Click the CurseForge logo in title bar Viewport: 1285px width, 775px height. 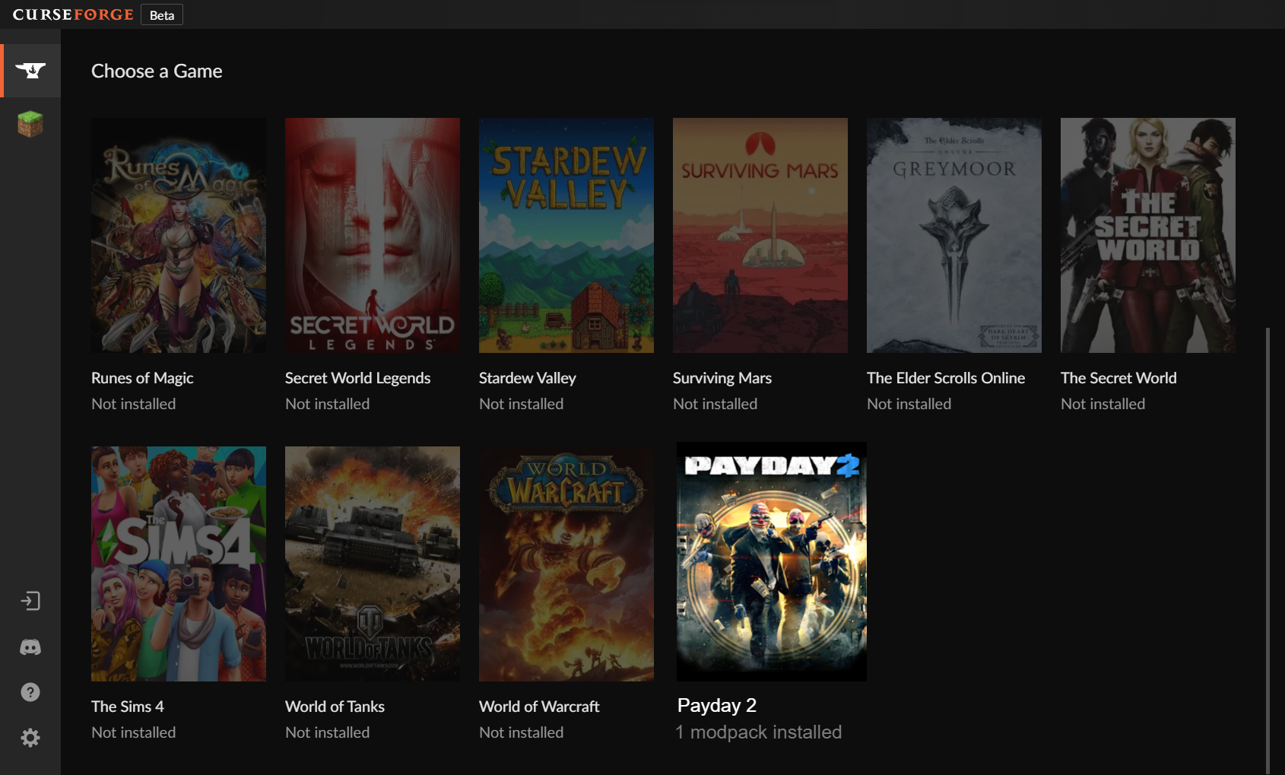73,14
